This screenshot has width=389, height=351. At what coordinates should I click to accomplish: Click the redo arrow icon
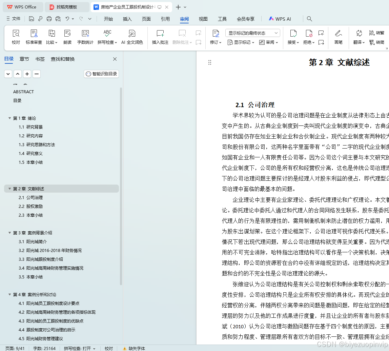coord(81,19)
